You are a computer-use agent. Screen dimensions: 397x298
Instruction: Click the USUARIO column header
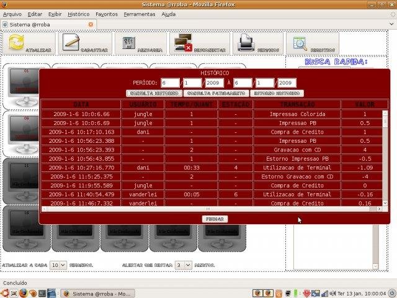(x=143, y=104)
